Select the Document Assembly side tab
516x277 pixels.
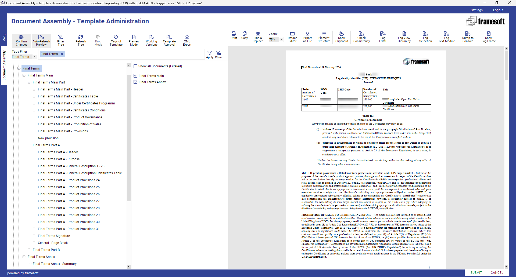pos(4,66)
